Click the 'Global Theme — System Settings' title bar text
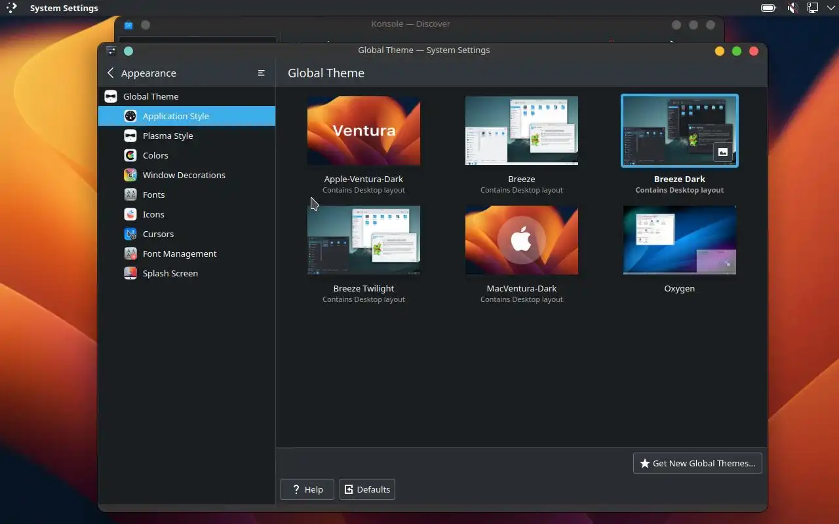Viewport: 839px width, 524px height. (x=424, y=50)
